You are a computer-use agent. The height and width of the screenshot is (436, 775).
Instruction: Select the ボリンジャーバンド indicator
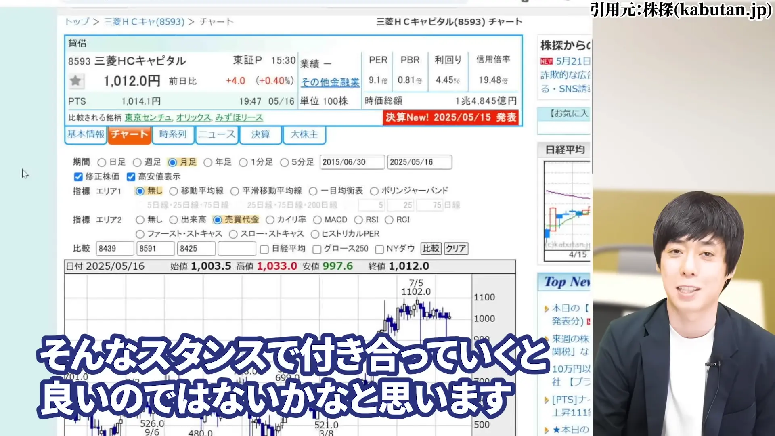click(374, 191)
